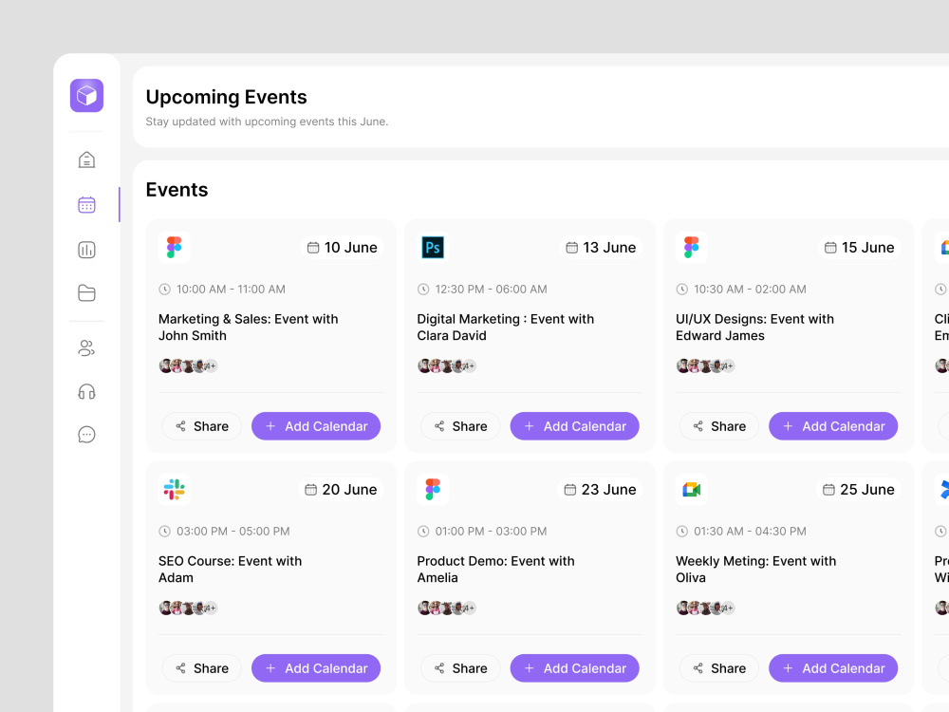Screen dimensions: 949x712
Task: Open the home icon in the sidebar
Action: tap(86, 159)
